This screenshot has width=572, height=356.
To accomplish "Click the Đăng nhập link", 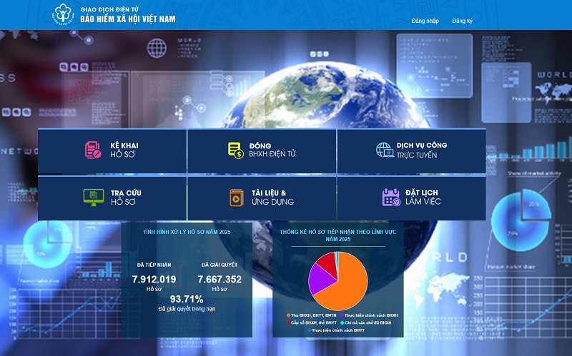I will coord(425,21).
